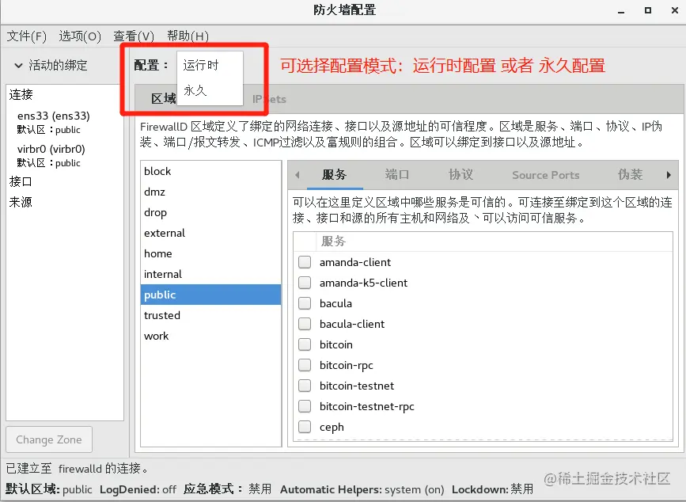Select the home zone
This screenshot has width=686, height=502.
point(210,253)
